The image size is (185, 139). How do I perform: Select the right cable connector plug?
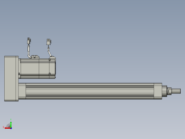[x=49, y=42]
